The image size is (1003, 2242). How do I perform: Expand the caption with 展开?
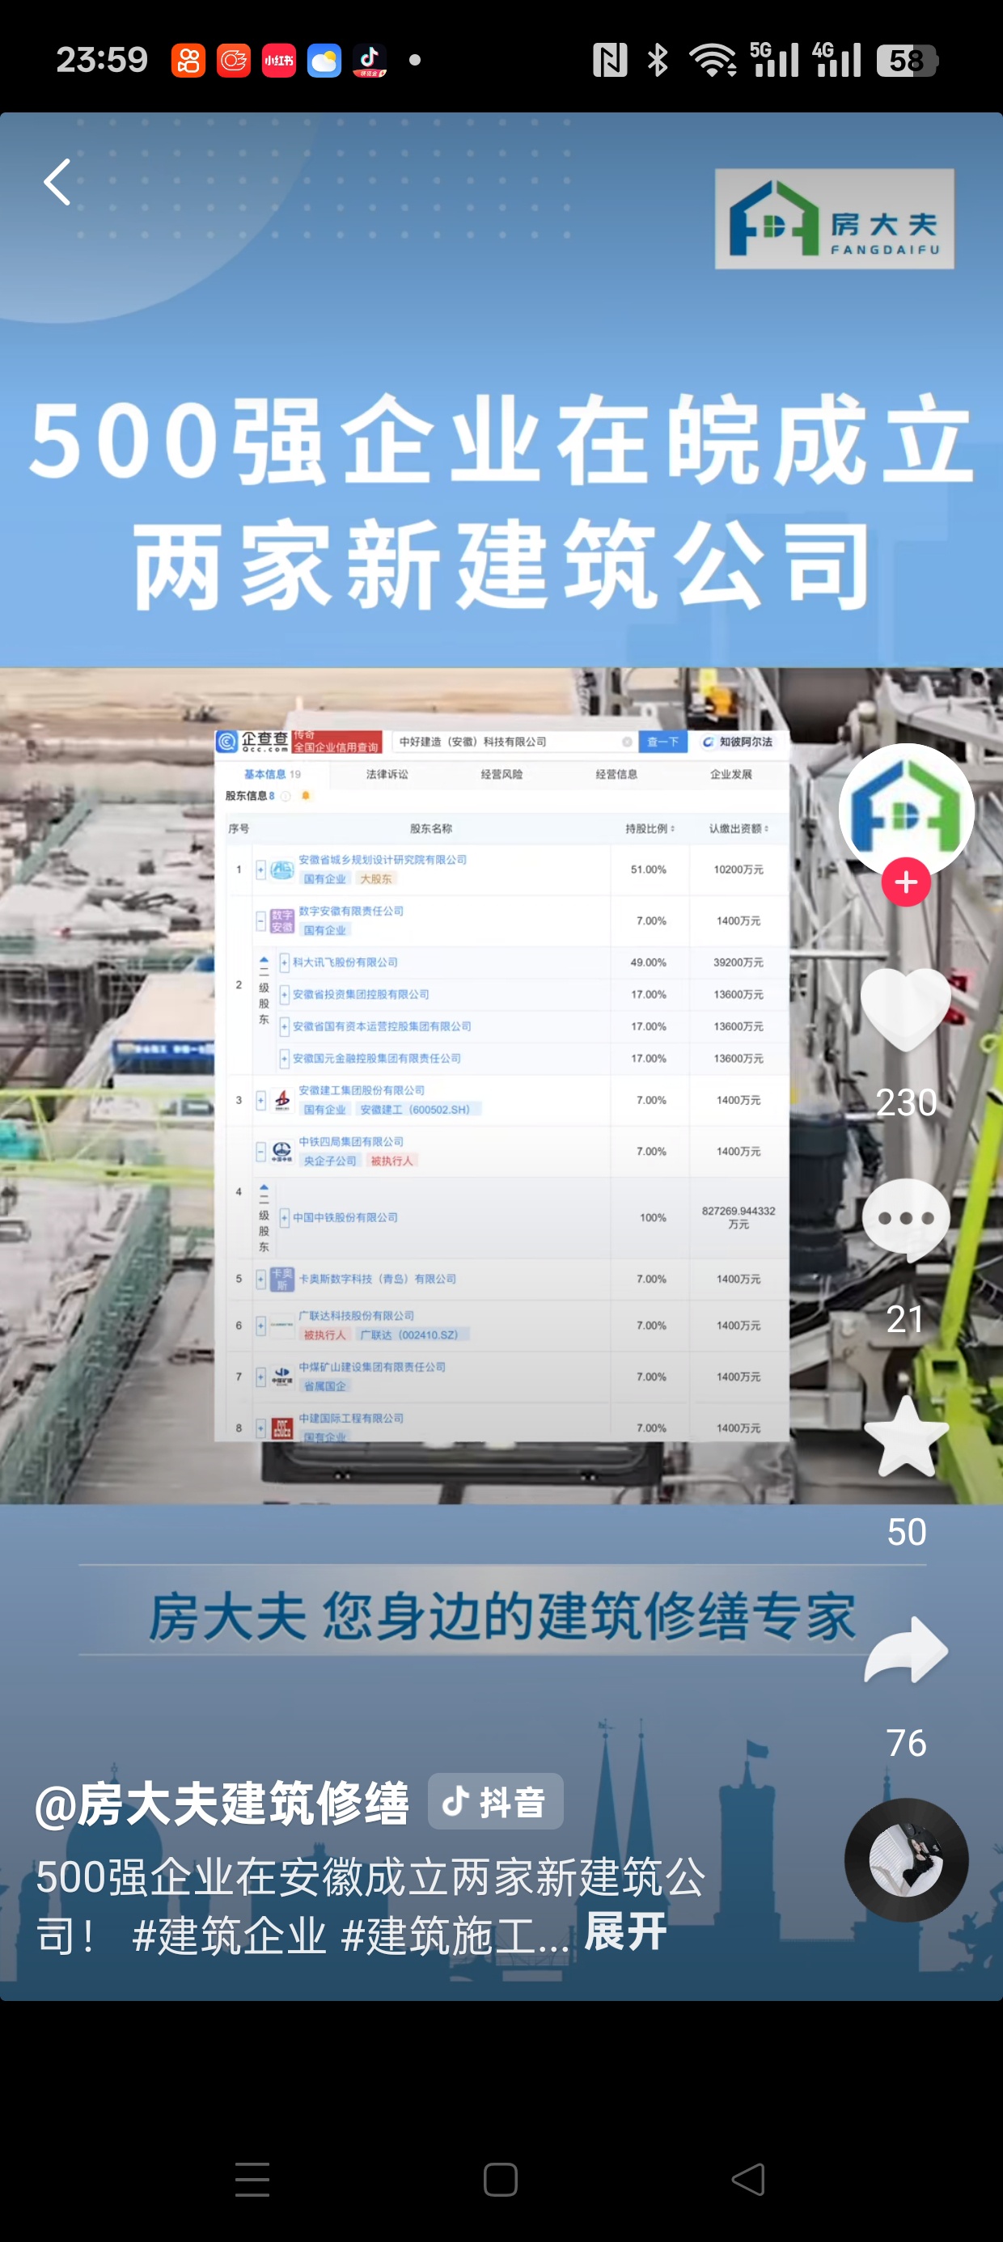coord(625,1932)
